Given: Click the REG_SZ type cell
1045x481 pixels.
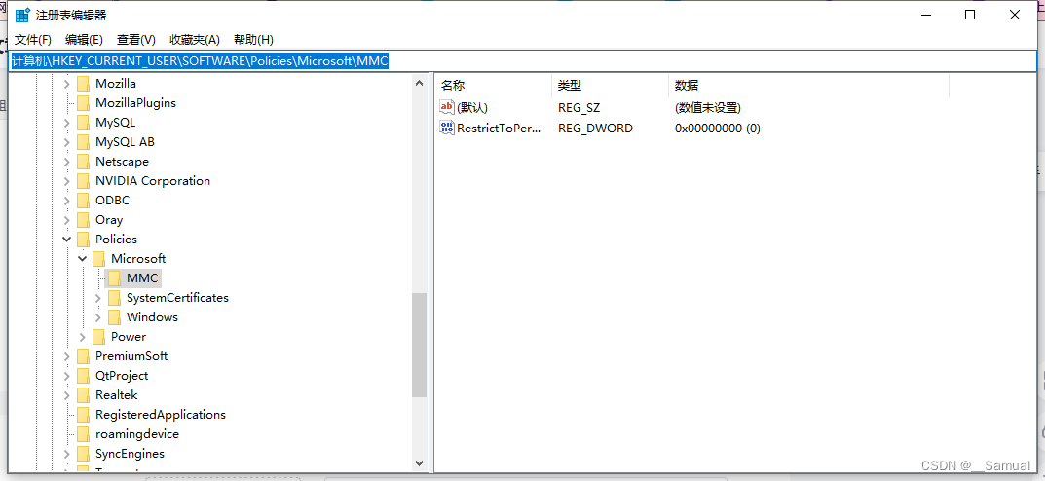Looking at the screenshot, I should point(579,107).
